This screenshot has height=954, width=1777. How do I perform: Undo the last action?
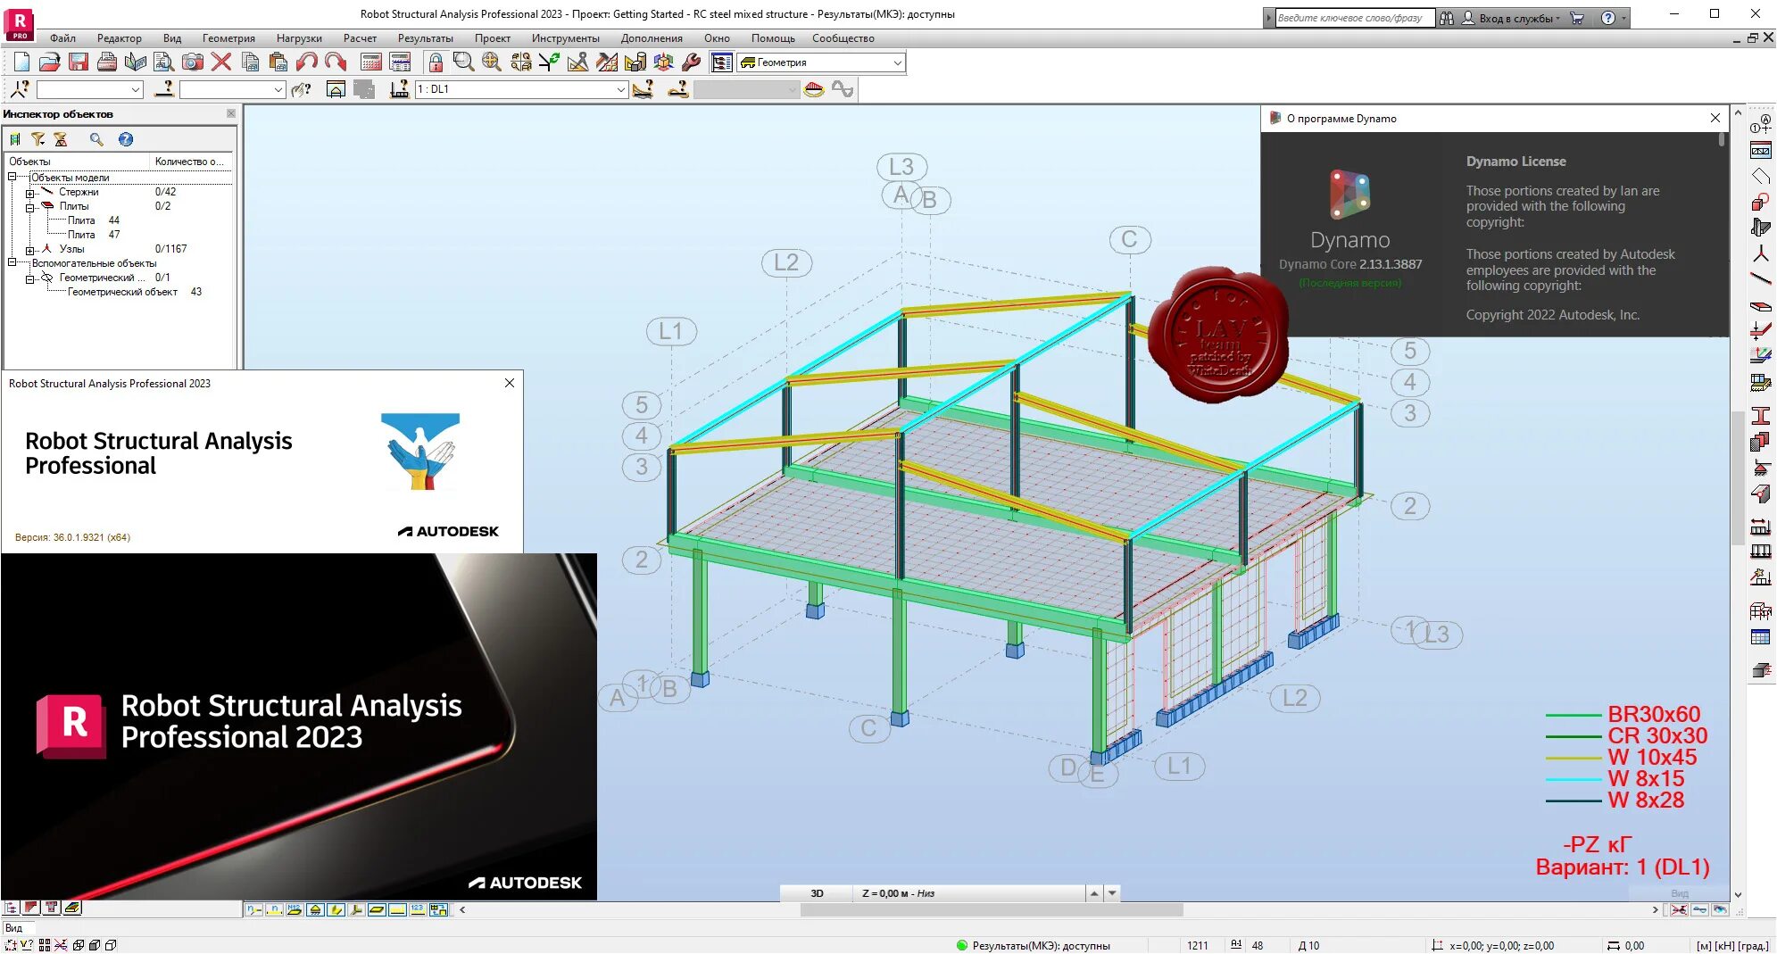coord(307,62)
